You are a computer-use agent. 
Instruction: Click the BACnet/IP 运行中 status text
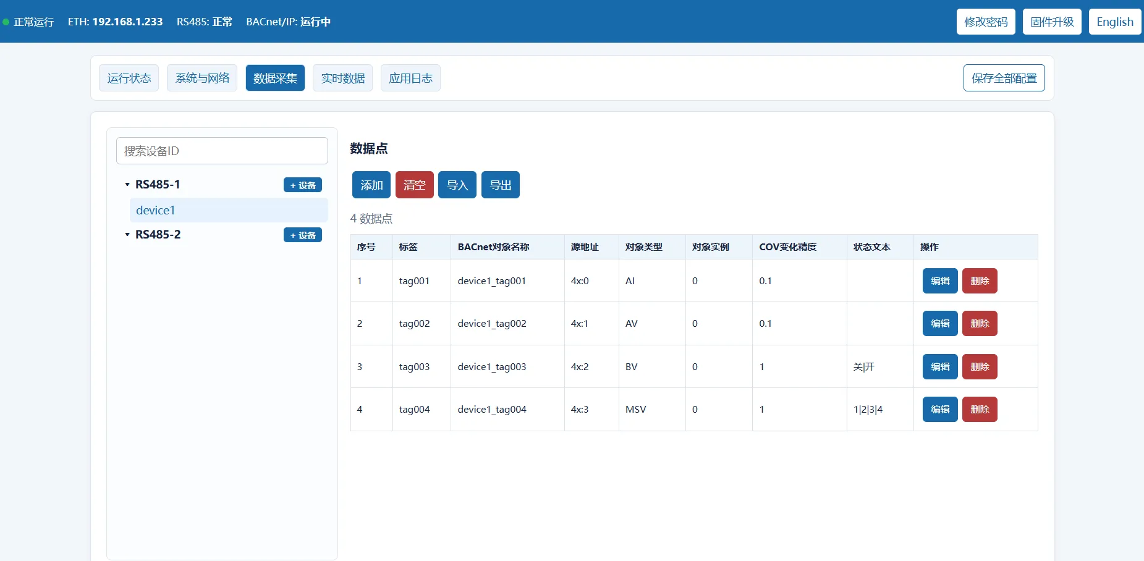[x=288, y=22]
